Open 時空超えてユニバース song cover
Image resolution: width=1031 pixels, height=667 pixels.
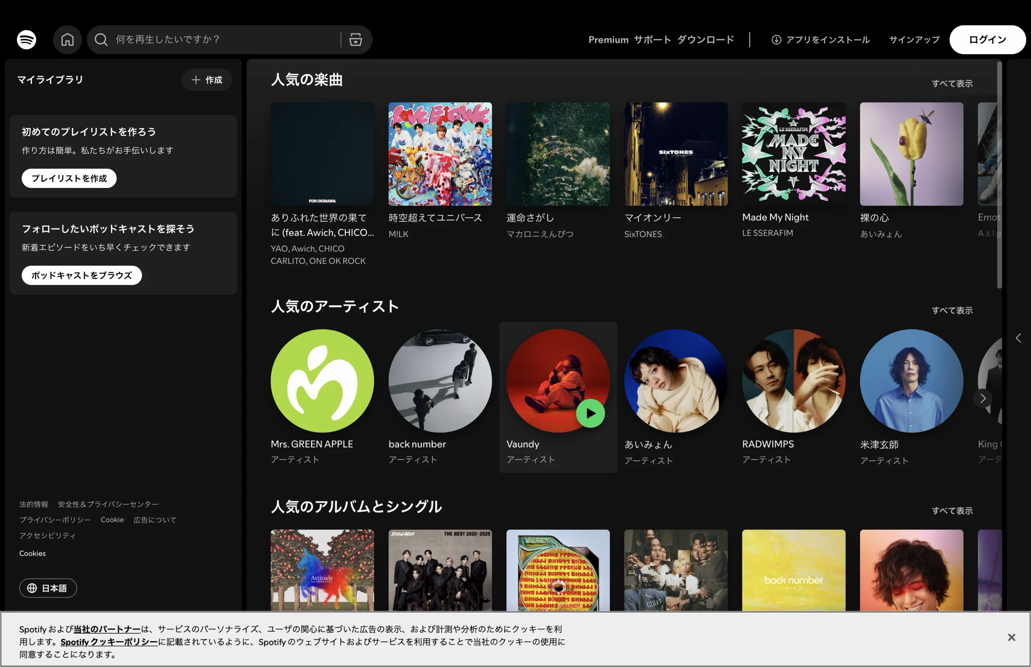[440, 154]
